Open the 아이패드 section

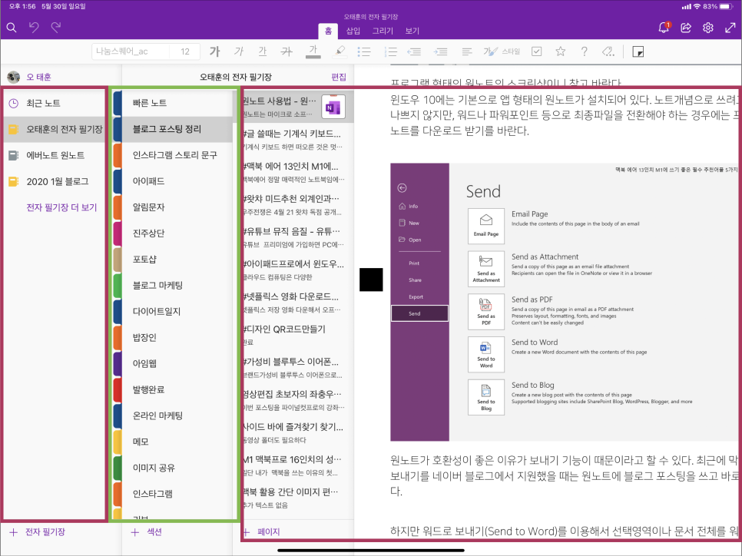point(173,181)
